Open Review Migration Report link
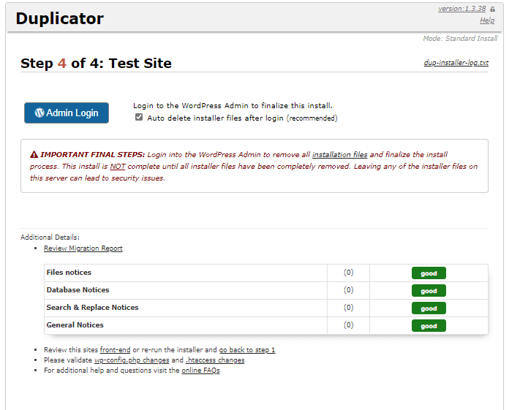Viewport: 520px width, 410px height. coord(83,248)
